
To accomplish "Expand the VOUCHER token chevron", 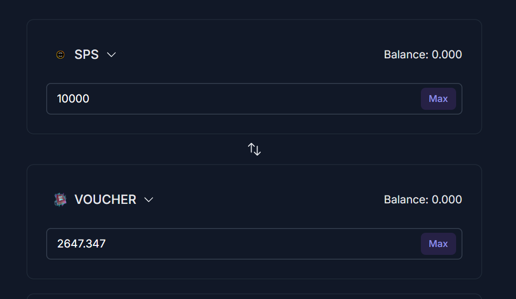I will pyautogui.click(x=149, y=200).
